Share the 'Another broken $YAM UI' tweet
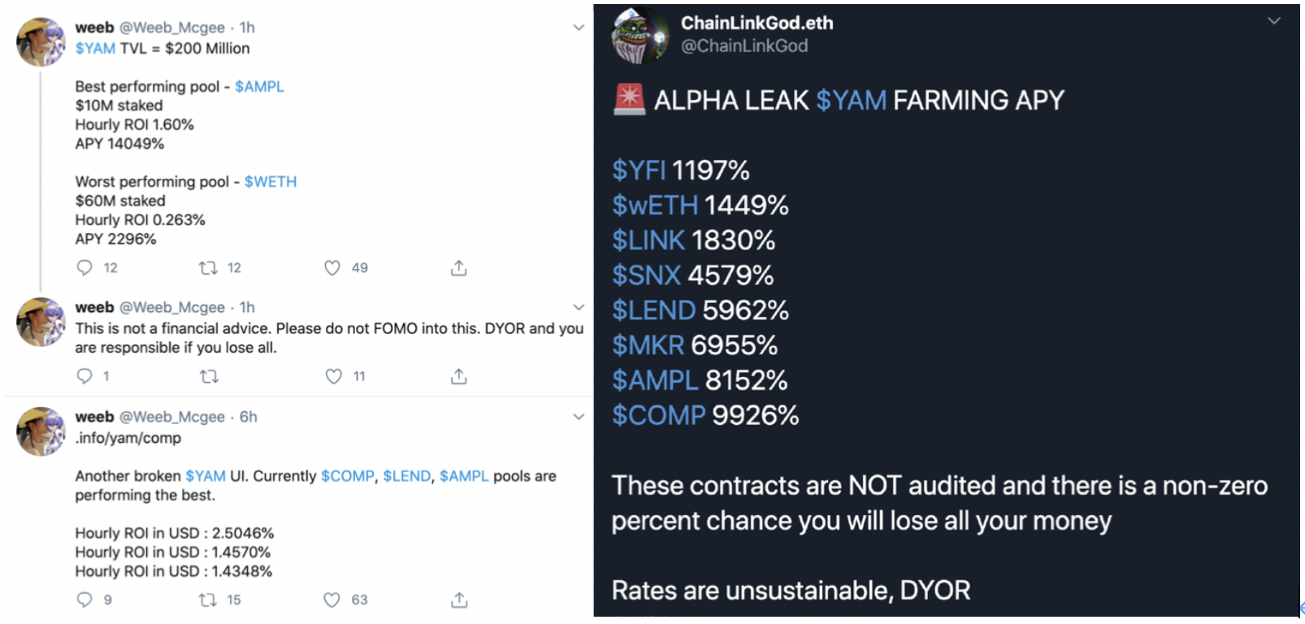Viewport: 1305px width, 624px height. [459, 600]
